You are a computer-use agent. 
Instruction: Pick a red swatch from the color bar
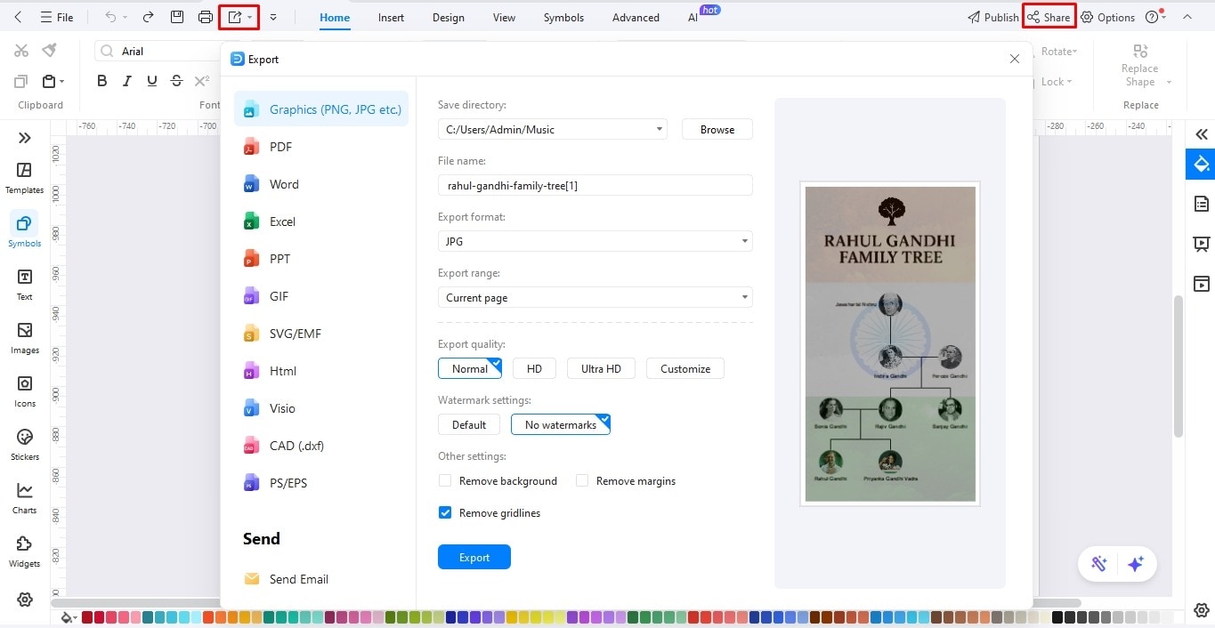89,616
